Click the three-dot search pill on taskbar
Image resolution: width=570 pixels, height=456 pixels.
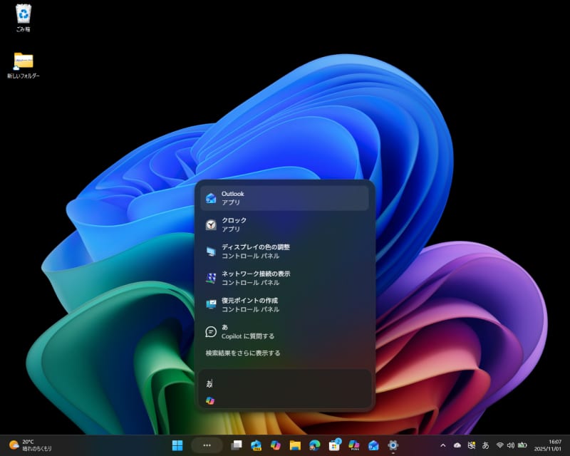[x=207, y=445]
